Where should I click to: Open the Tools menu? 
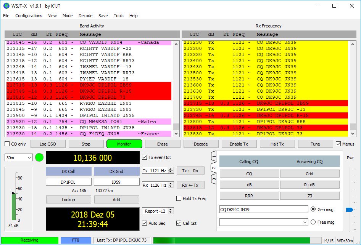click(x=118, y=16)
